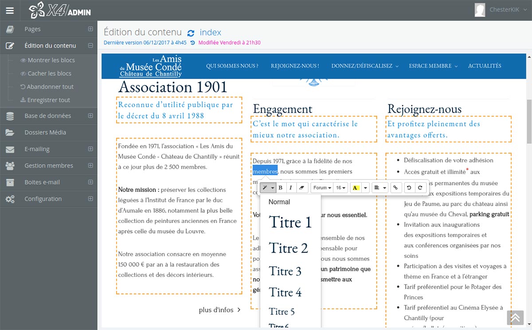The width and height of the screenshot is (532, 330).
Task: Open Base de données section
Action: coord(49,116)
